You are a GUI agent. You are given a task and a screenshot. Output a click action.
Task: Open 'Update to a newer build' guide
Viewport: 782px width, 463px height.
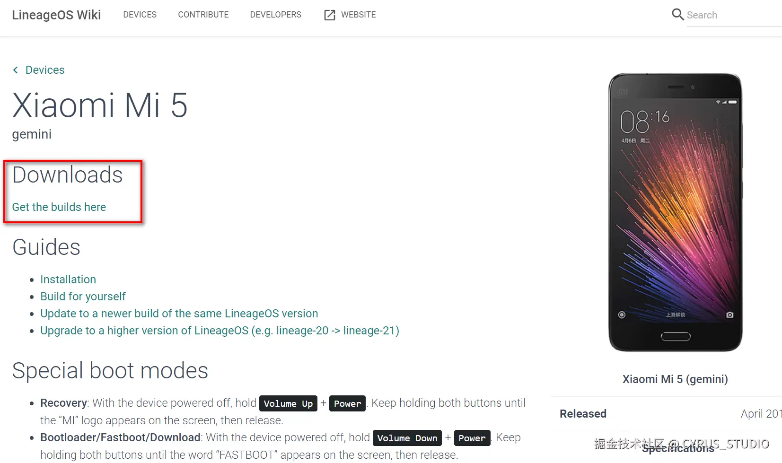[x=179, y=314]
